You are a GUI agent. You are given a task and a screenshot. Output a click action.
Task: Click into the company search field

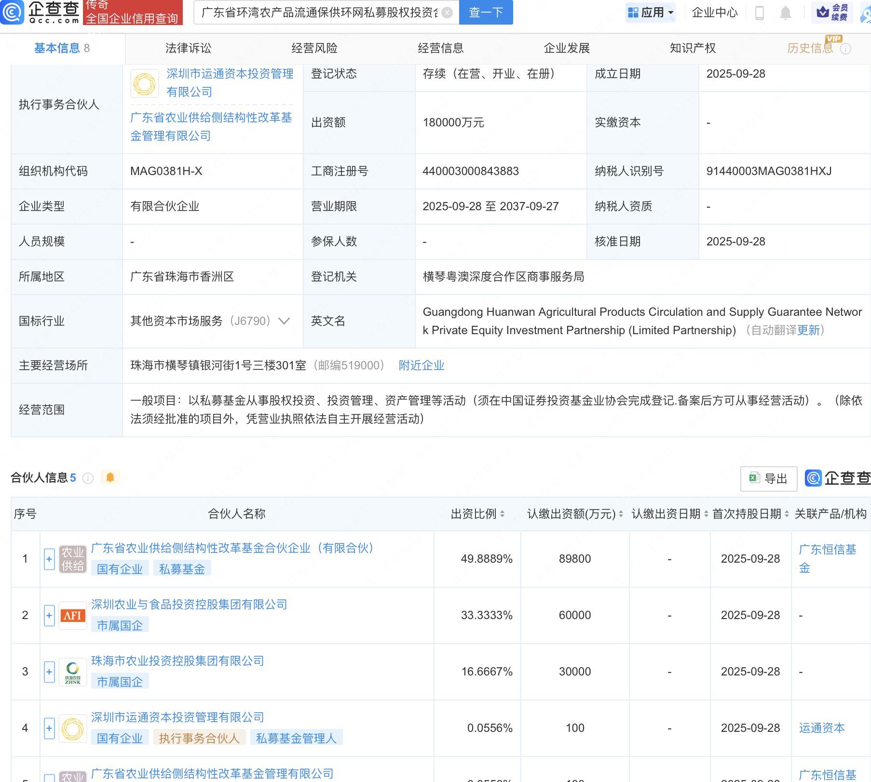(318, 13)
